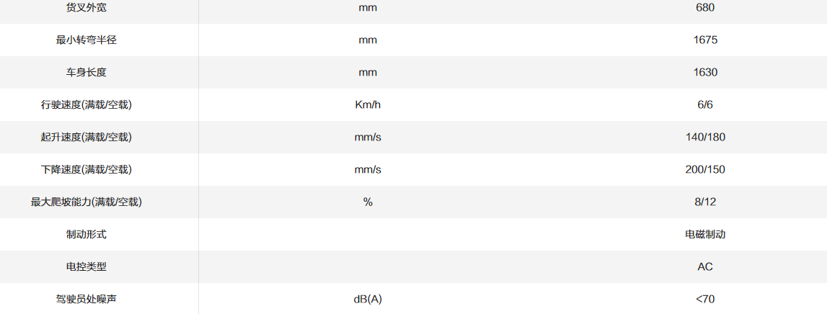Select the 6/6 travel speed value
Screen dimensions: 827x314
coord(705,105)
